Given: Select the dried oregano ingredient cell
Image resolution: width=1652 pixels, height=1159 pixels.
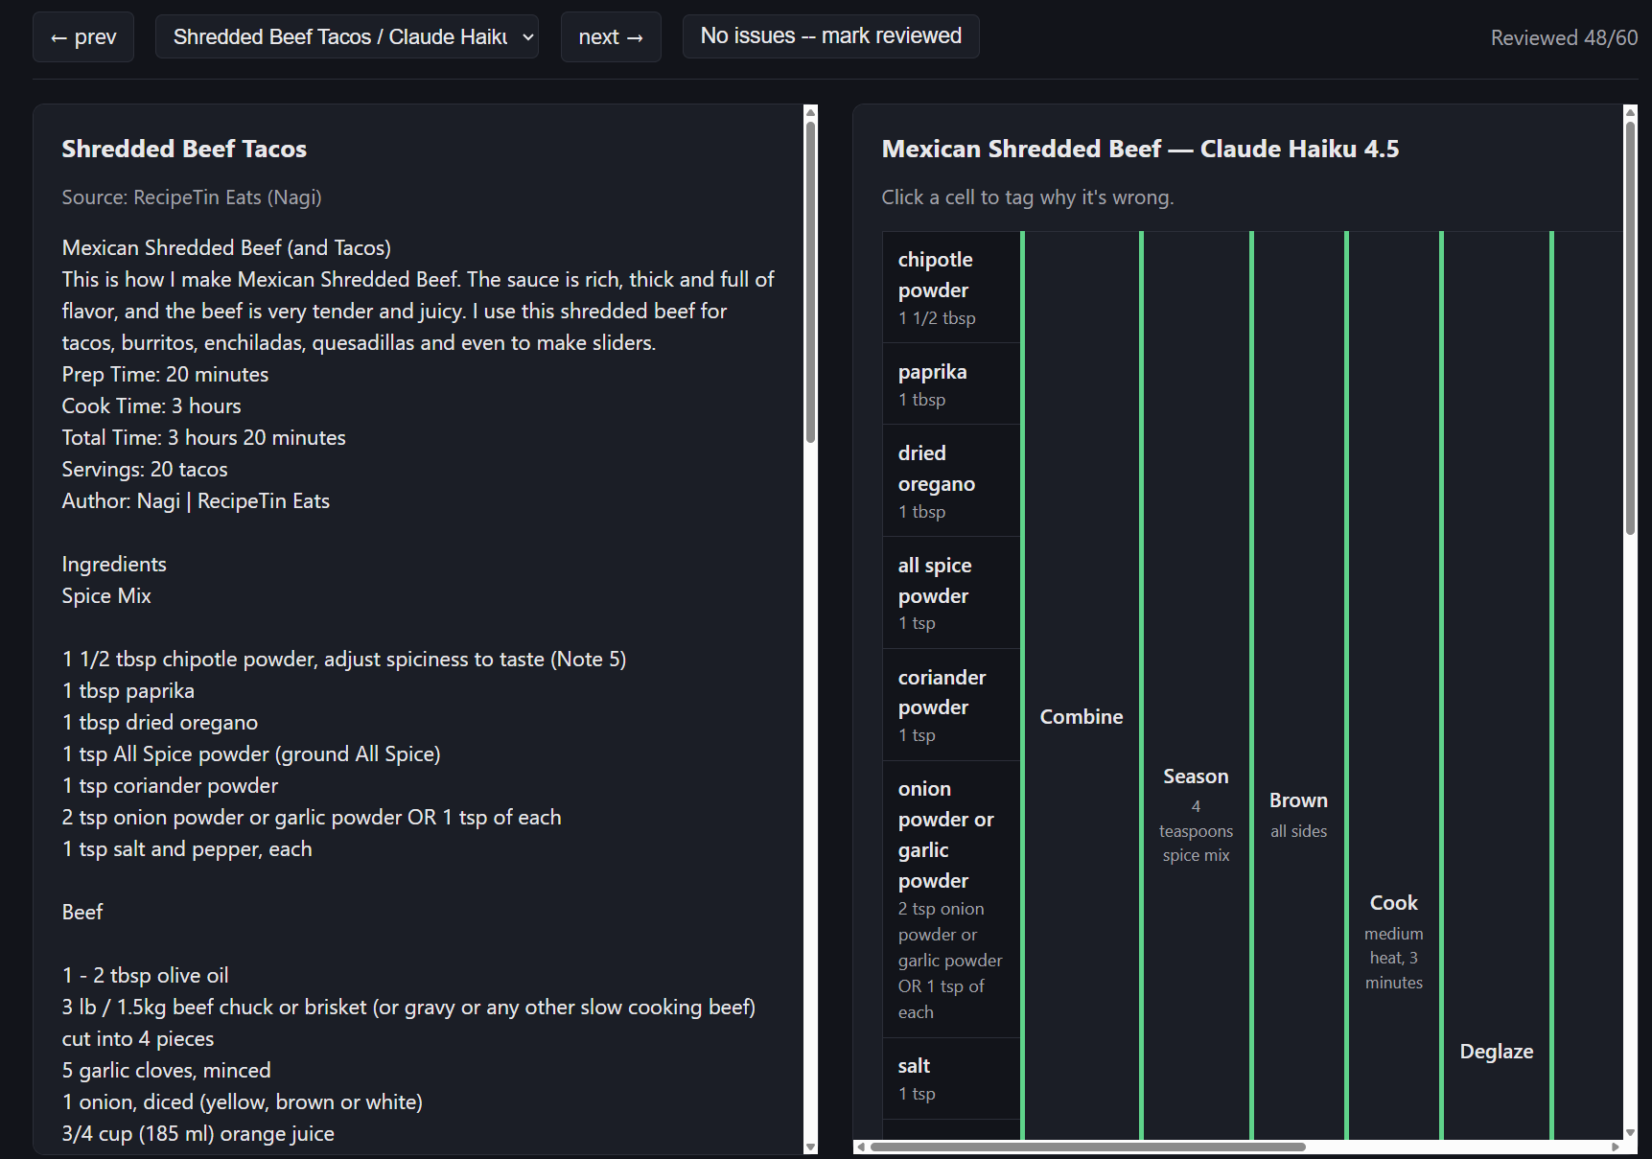Looking at the screenshot, I should tap(951, 481).
